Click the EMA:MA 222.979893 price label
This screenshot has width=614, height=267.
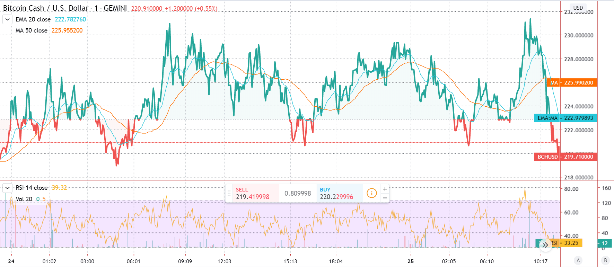click(565, 118)
